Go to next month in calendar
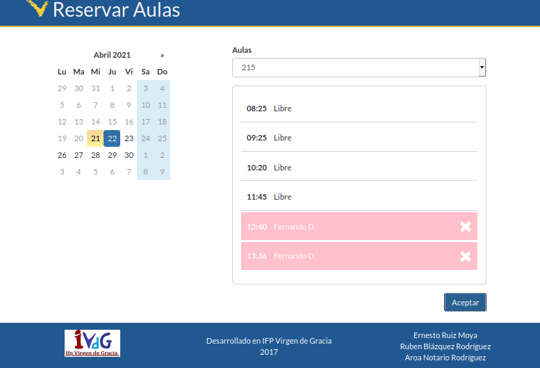This screenshot has width=540, height=368. [162, 55]
